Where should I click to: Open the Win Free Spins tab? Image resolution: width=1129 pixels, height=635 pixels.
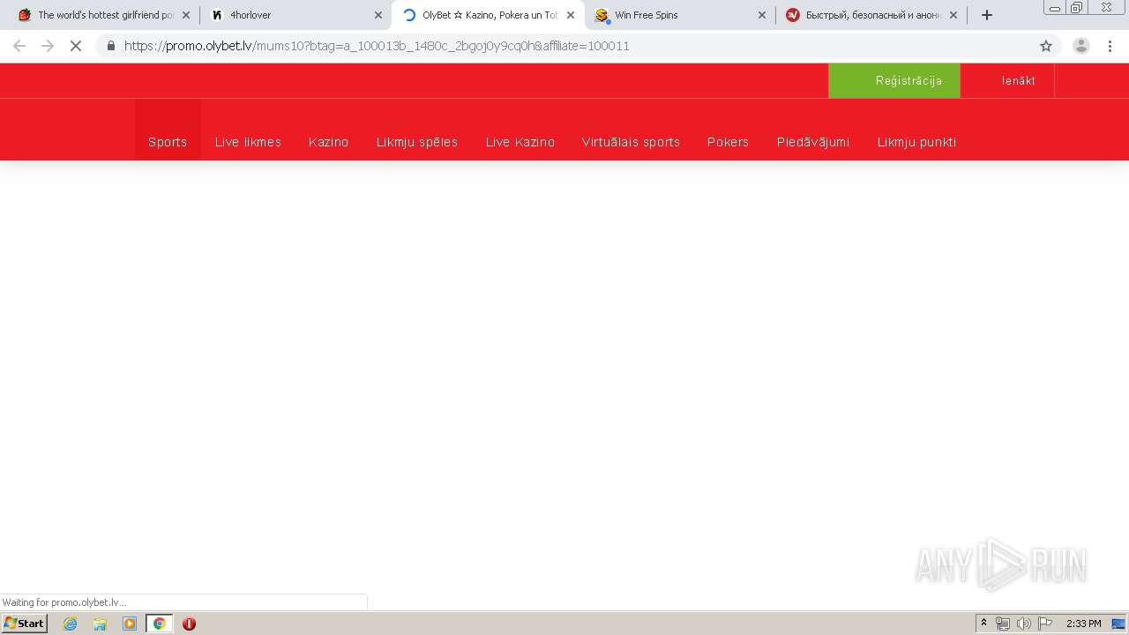(x=679, y=15)
